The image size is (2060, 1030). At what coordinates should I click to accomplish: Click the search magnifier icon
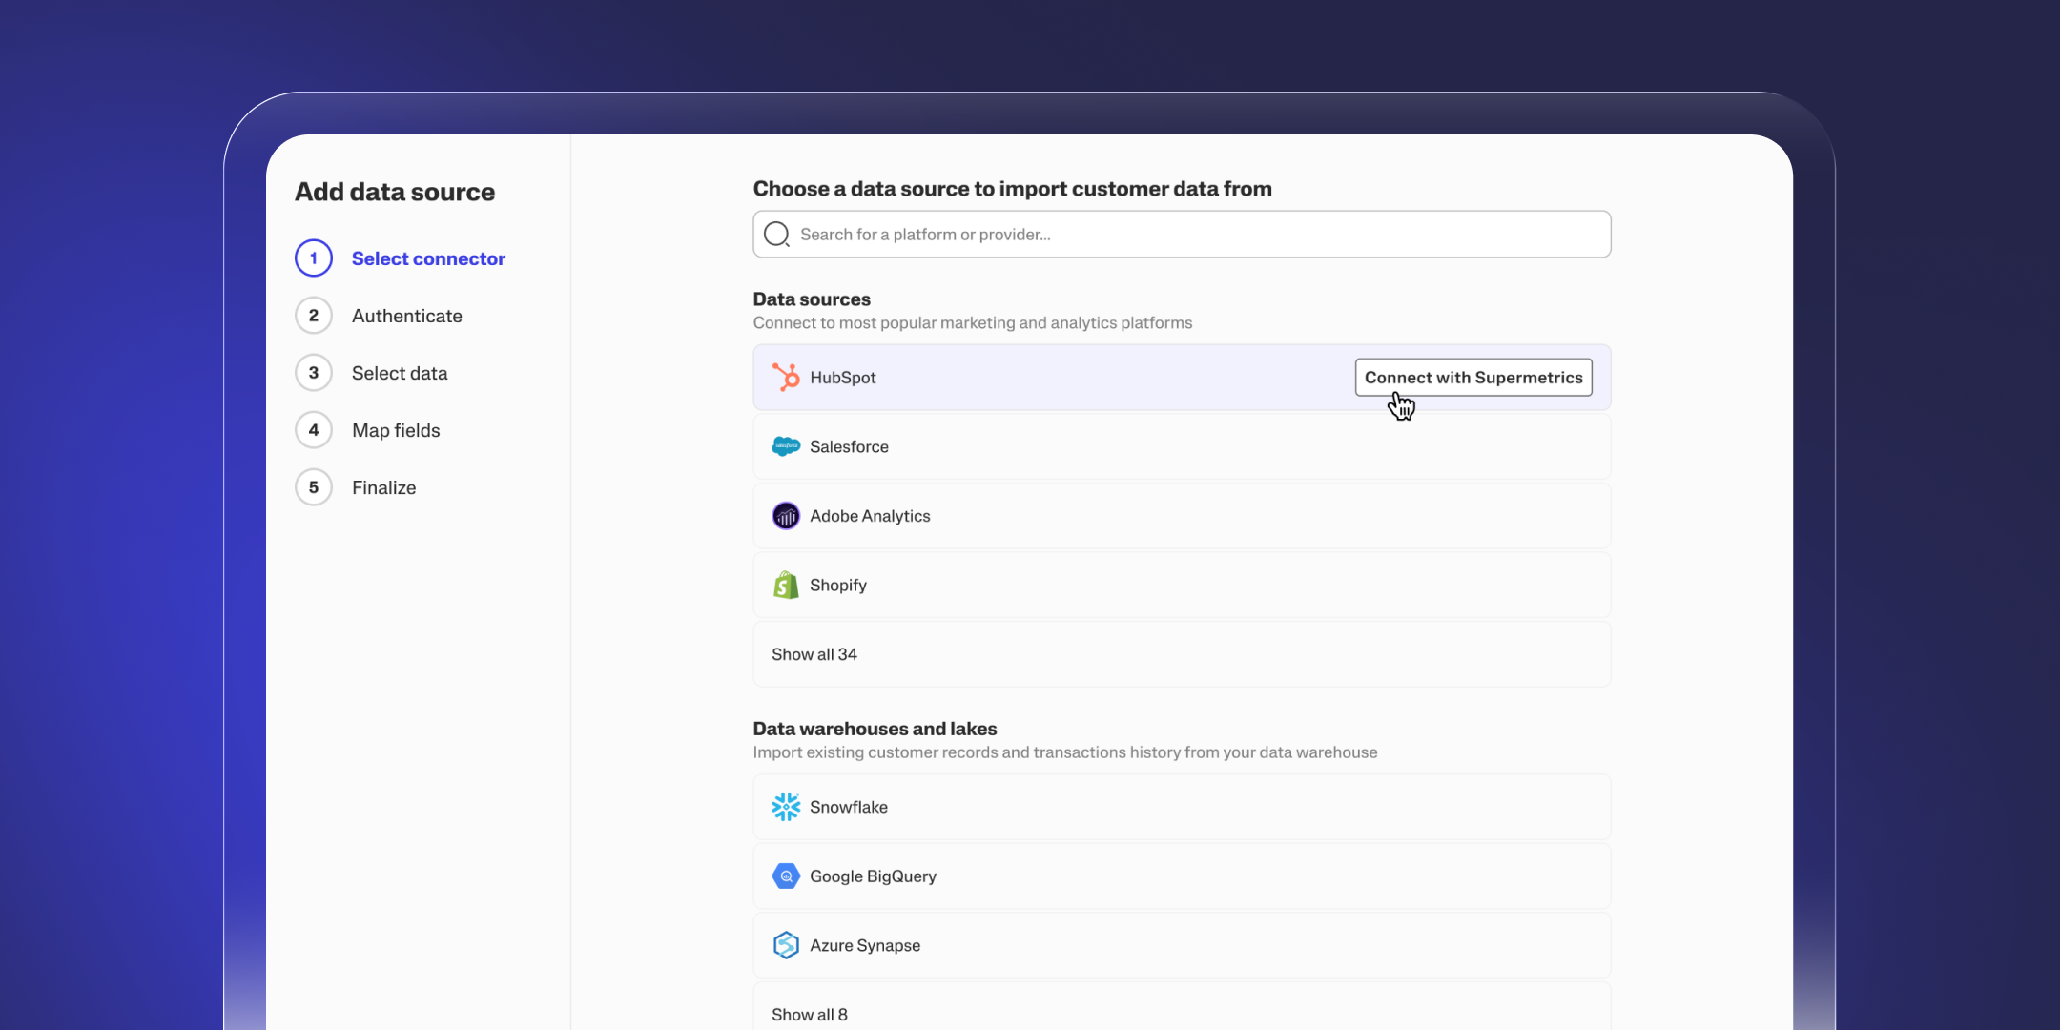(777, 235)
